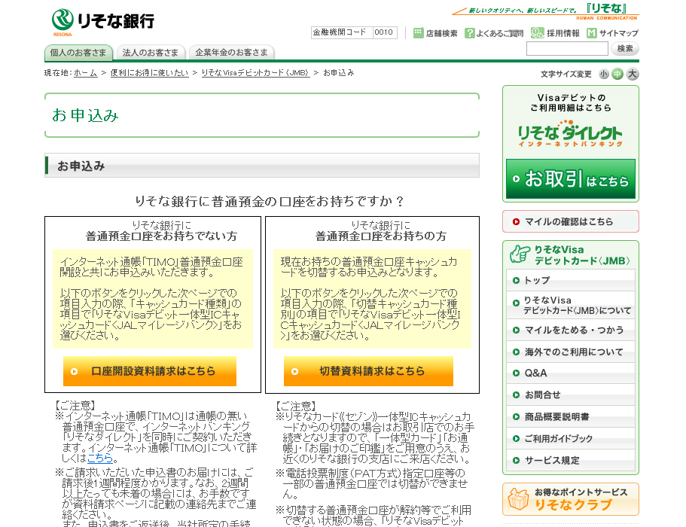Click the 検索 search button

(625, 48)
